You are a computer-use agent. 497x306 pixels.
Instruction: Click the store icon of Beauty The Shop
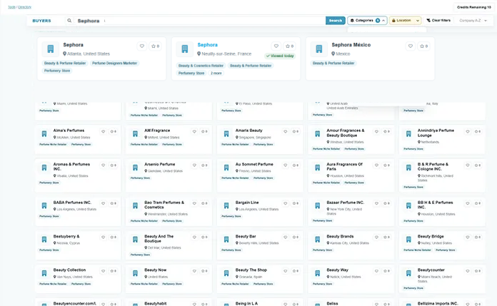226,273
